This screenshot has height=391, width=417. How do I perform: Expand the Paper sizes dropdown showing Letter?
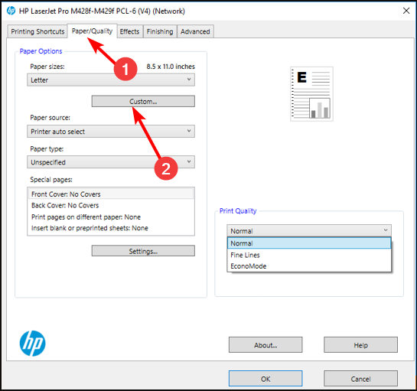point(111,80)
